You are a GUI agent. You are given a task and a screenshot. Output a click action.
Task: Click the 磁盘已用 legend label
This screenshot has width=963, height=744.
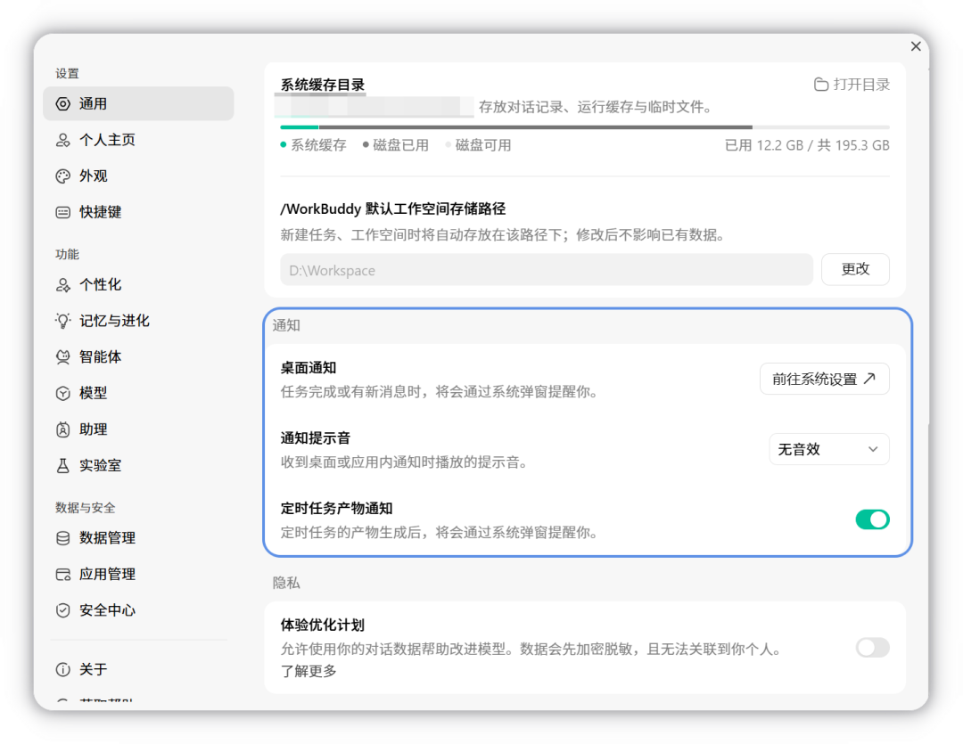coord(396,145)
